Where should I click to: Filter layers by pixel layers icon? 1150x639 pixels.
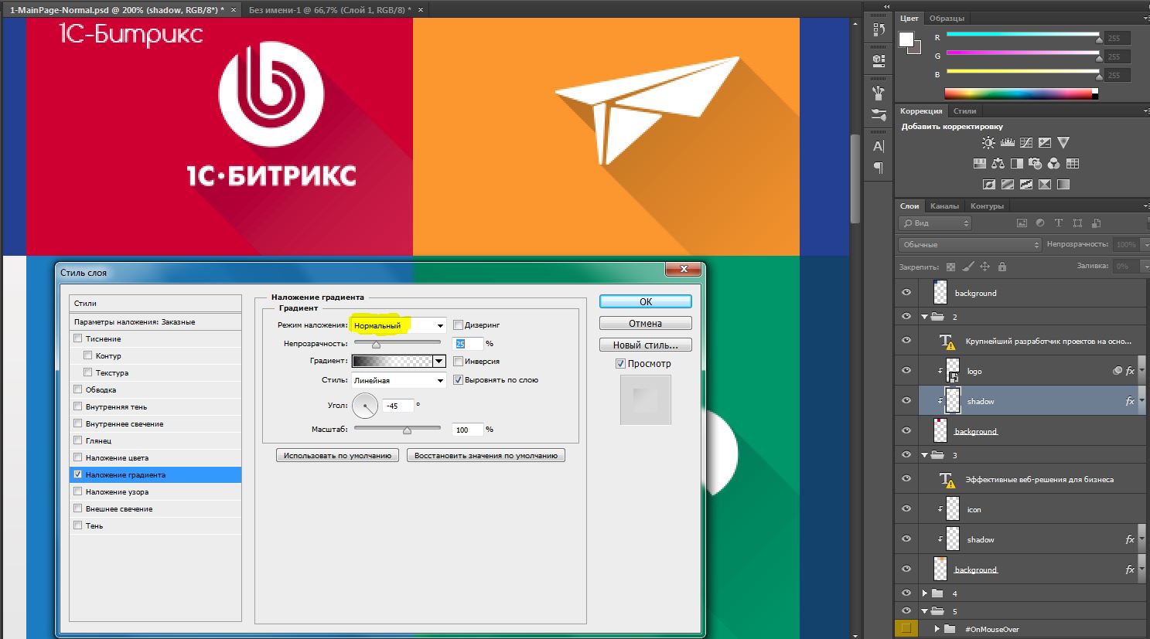click(x=1022, y=223)
